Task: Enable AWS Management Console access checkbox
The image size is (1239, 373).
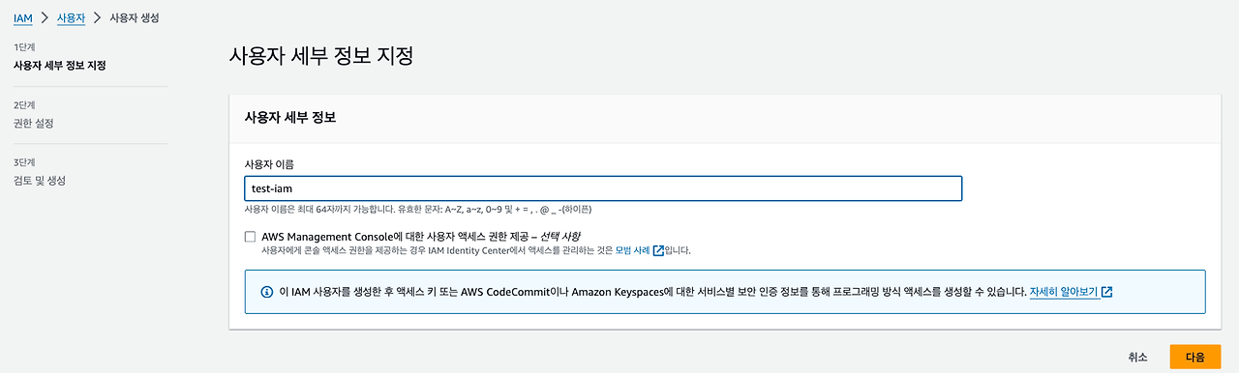Action: click(251, 236)
